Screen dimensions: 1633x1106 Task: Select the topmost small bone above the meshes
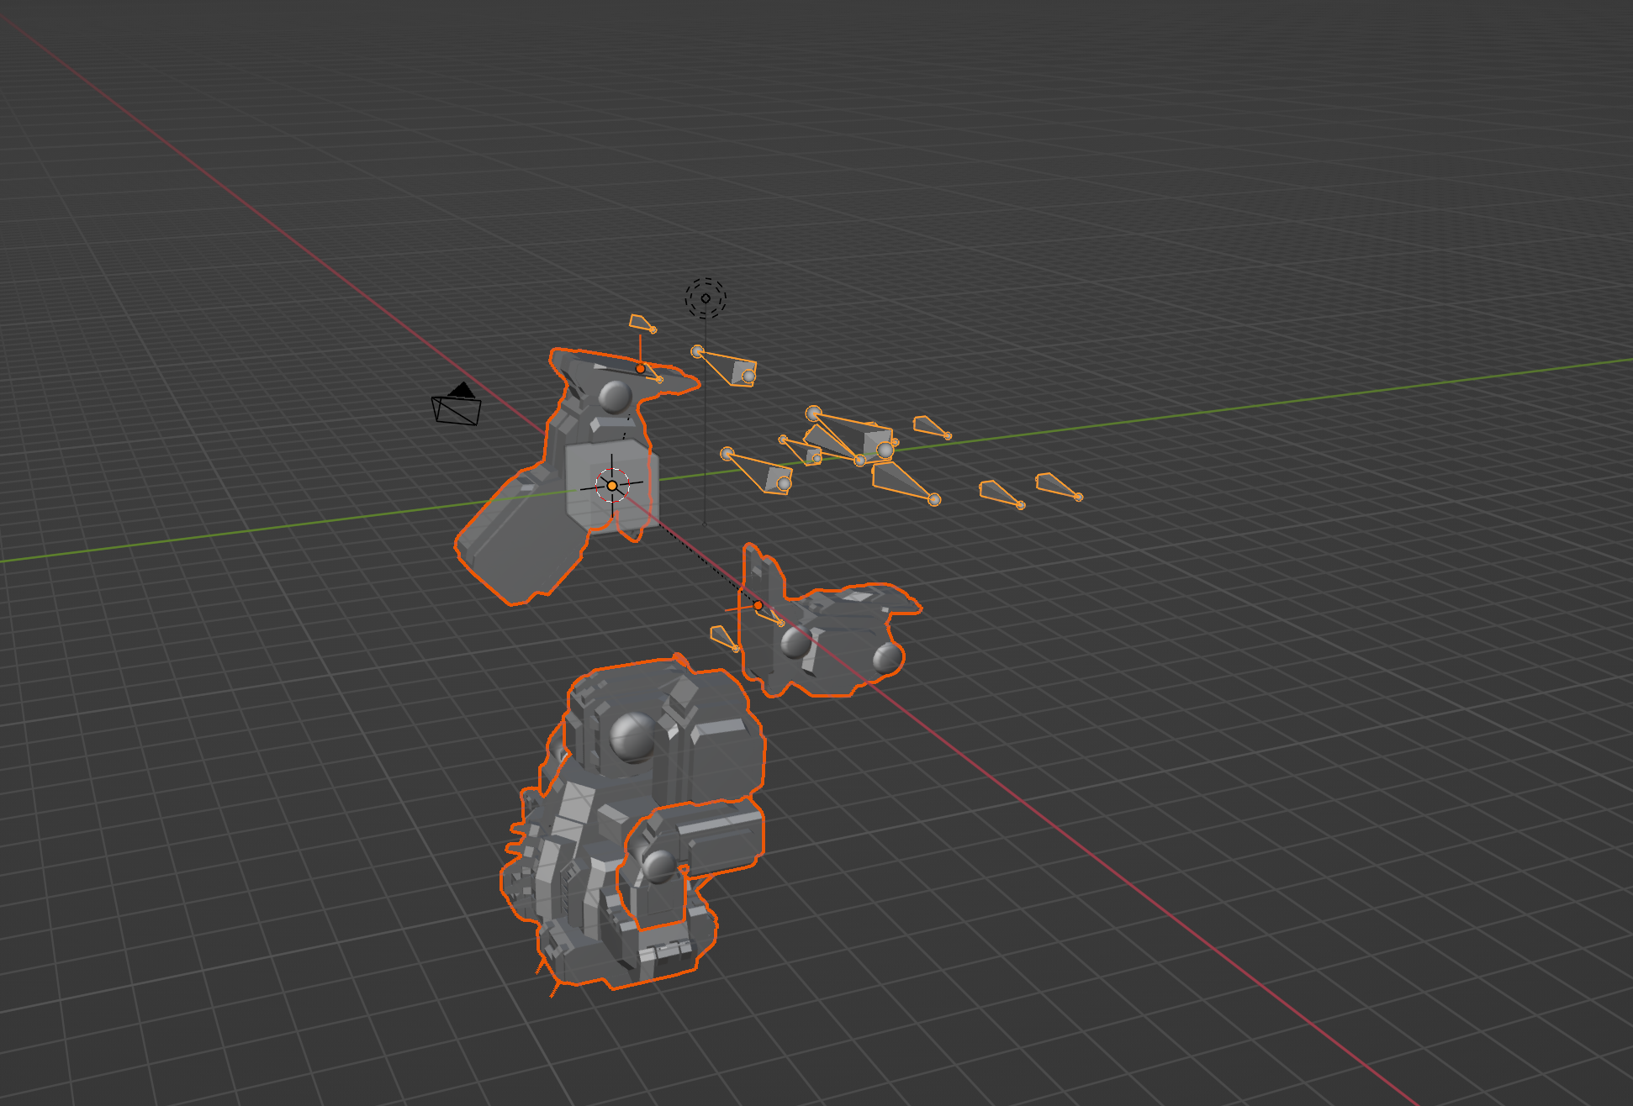(642, 324)
